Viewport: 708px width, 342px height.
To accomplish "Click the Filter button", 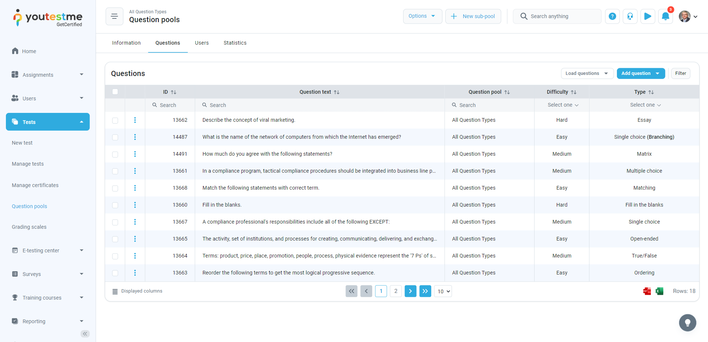I will click(680, 73).
